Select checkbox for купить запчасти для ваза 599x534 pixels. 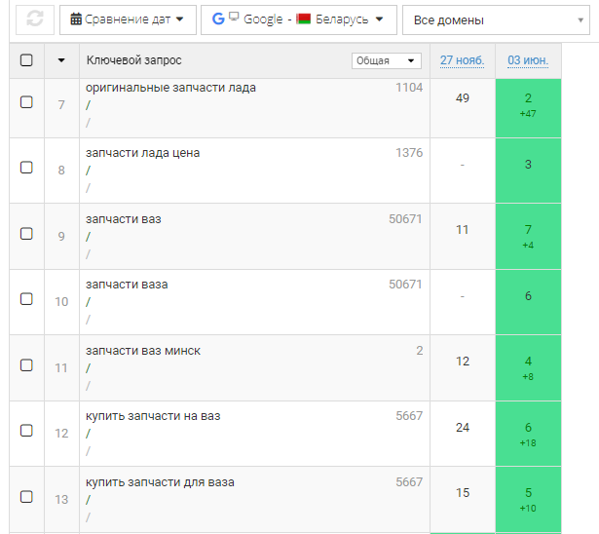(x=26, y=497)
